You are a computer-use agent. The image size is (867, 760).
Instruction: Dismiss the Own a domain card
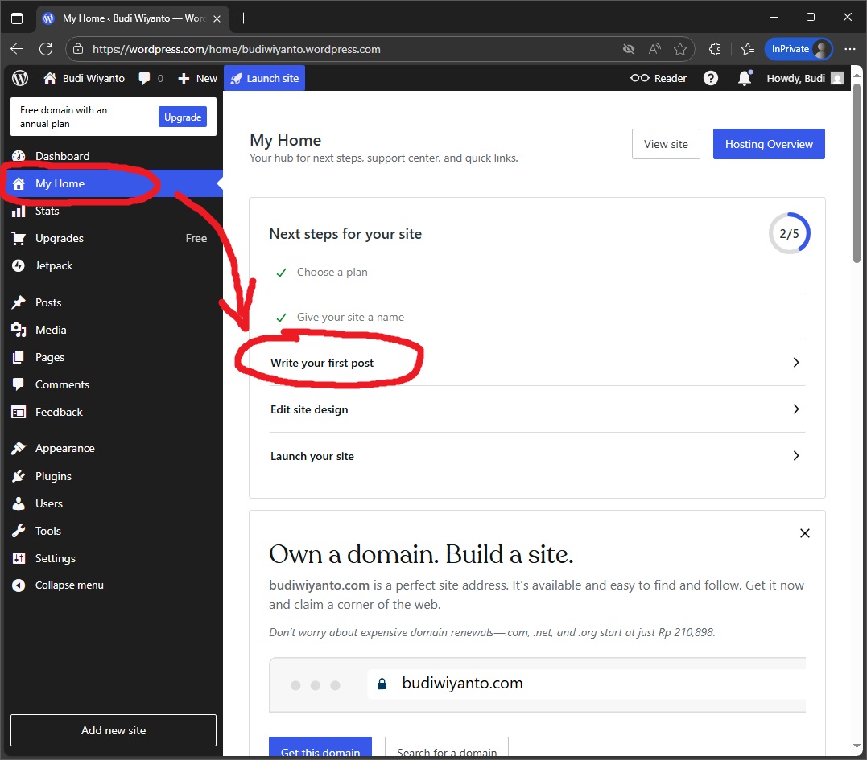[804, 533]
